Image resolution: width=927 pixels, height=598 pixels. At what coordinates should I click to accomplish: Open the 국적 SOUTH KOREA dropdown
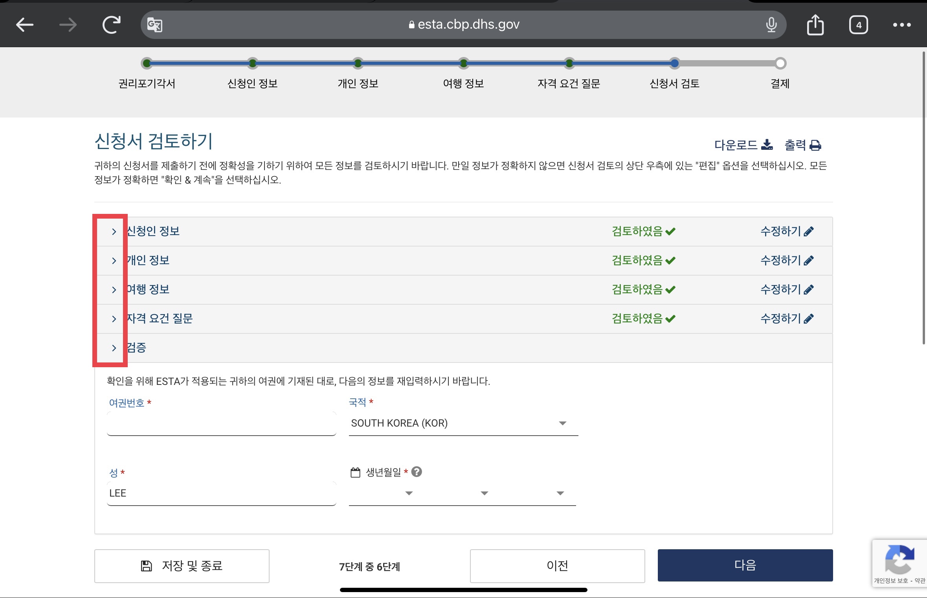click(x=463, y=423)
